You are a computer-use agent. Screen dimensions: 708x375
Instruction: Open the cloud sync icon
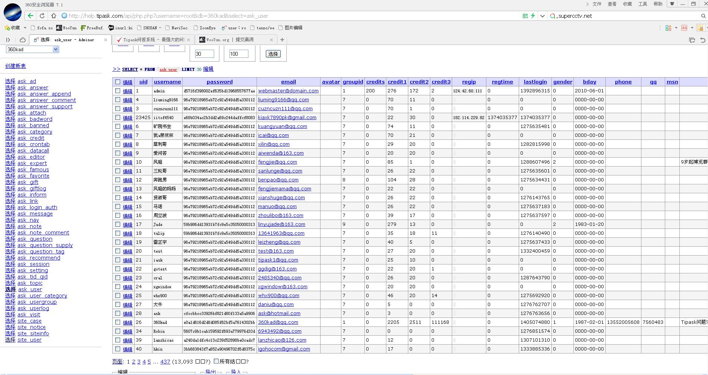22,40
